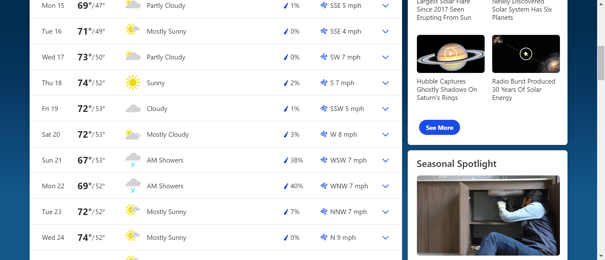Viewport: 605px width, 260px height.
Task: Click the partly cloudy icon for Wed 17
Action: (x=133, y=57)
